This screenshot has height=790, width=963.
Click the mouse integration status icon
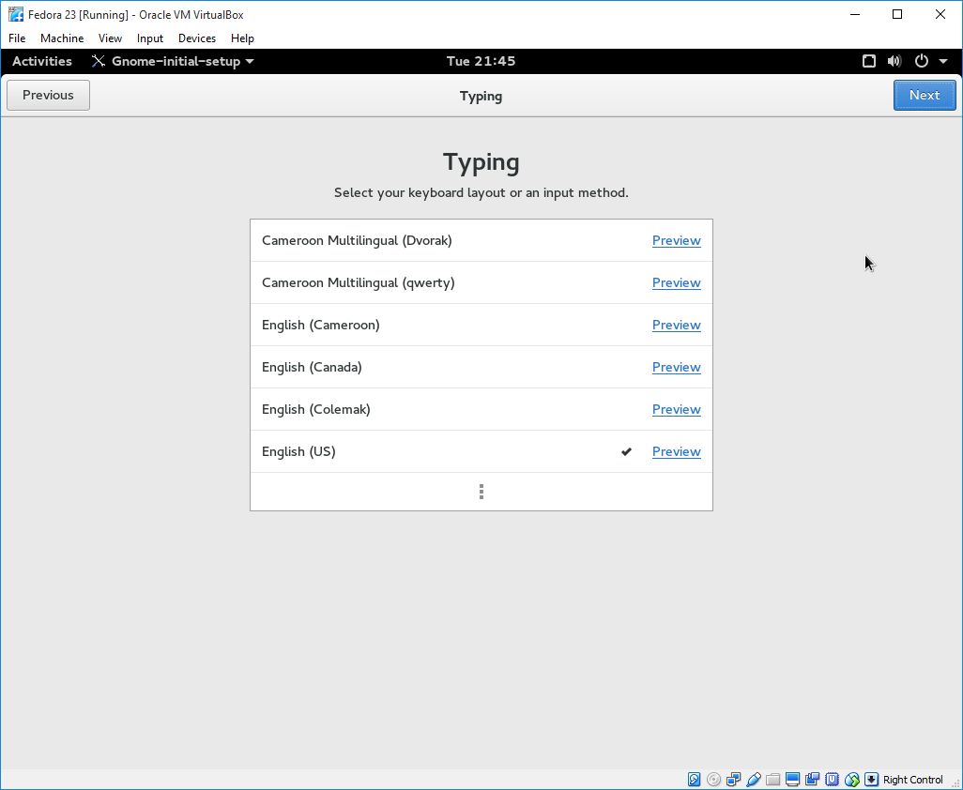pyautogui.click(x=852, y=780)
